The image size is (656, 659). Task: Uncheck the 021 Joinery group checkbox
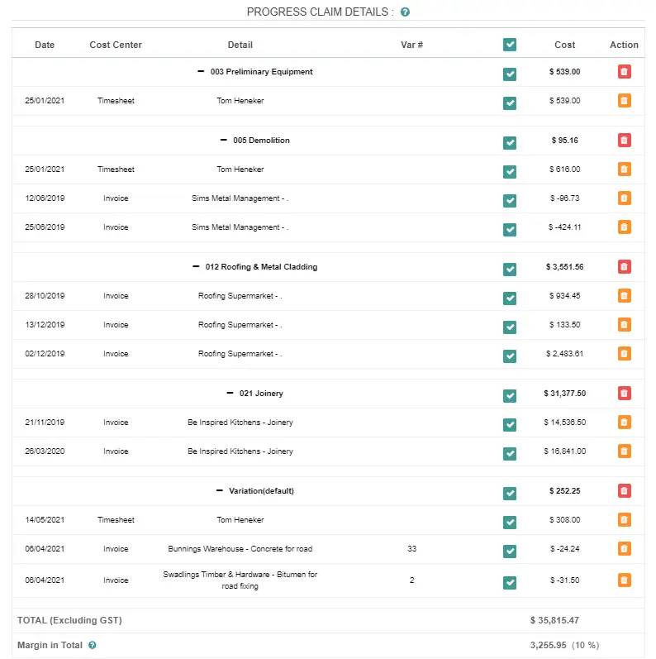pyautogui.click(x=510, y=395)
